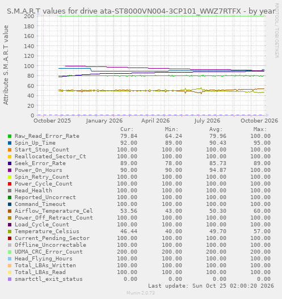Select the Offline_Uncorrectable legend label

(50, 245)
